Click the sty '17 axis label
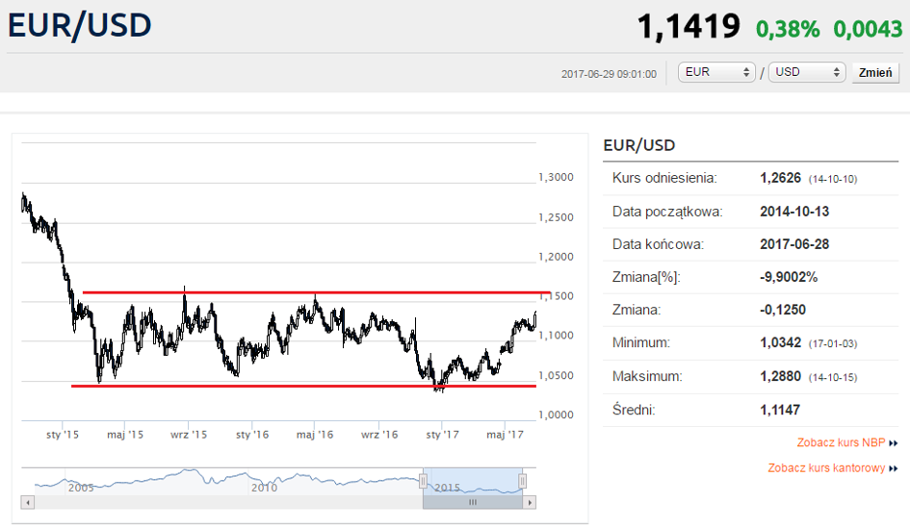 (442, 434)
